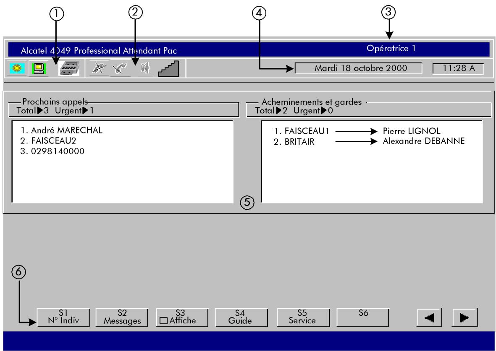Image resolution: width=496 pixels, height=351 pixels.
Task: Click the left arrow softkey page button
Action: point(429,317)
